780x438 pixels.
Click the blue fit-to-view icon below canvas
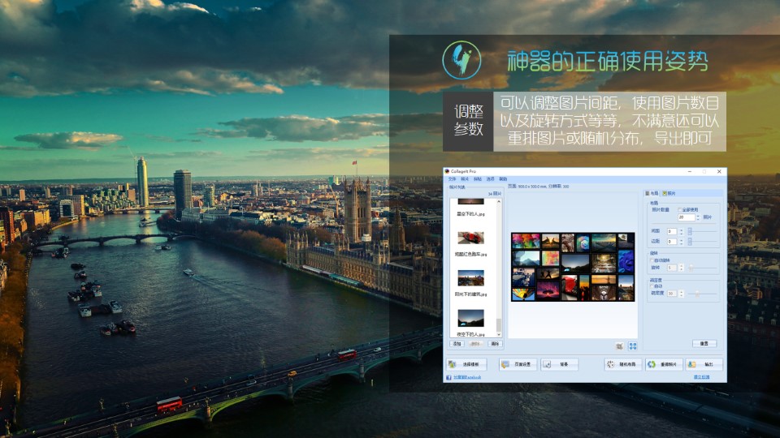632,346
